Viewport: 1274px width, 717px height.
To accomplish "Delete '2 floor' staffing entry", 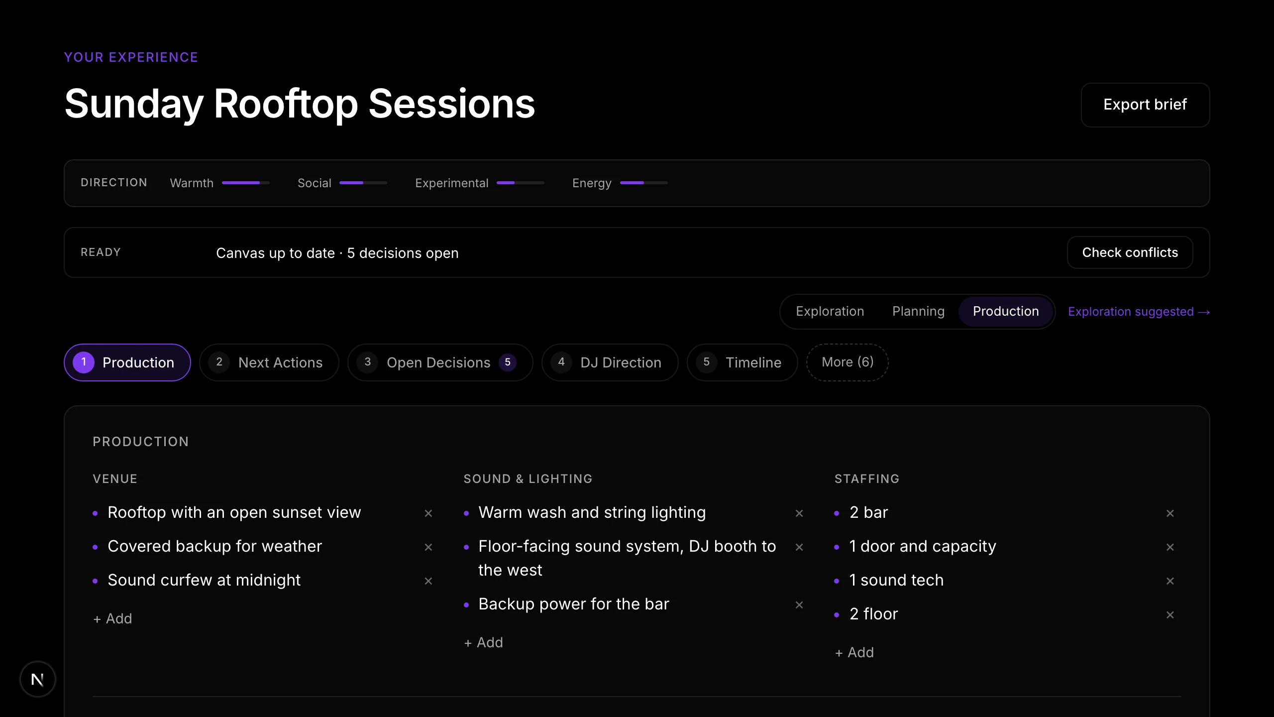I will (x=1170, y=614).
